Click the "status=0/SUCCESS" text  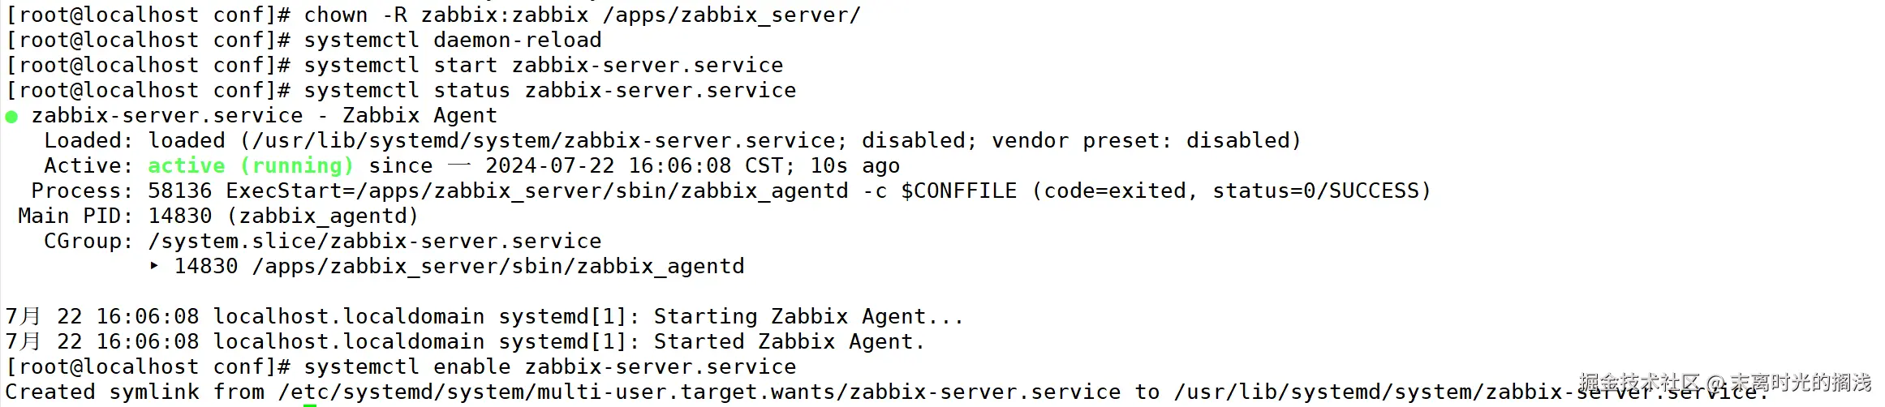point(1315,191)
